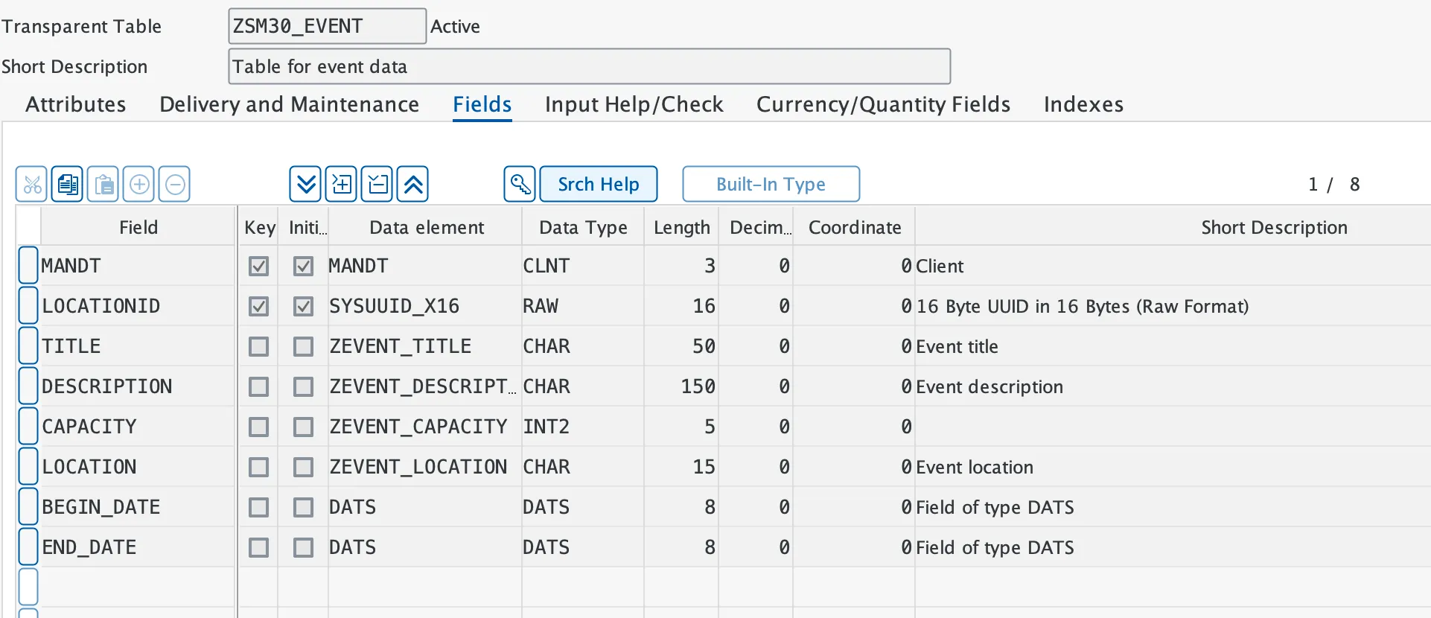Image resolution: width=1431 pixels, height=618 pixels.
Task: Check the Initial Values box for CAPACITY
Action: coord(303,427)
